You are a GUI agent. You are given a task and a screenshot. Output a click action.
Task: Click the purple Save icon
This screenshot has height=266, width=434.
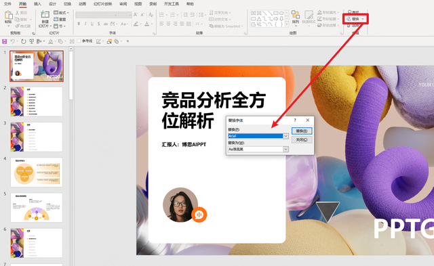pyautogui.click(x=5, y=41)
